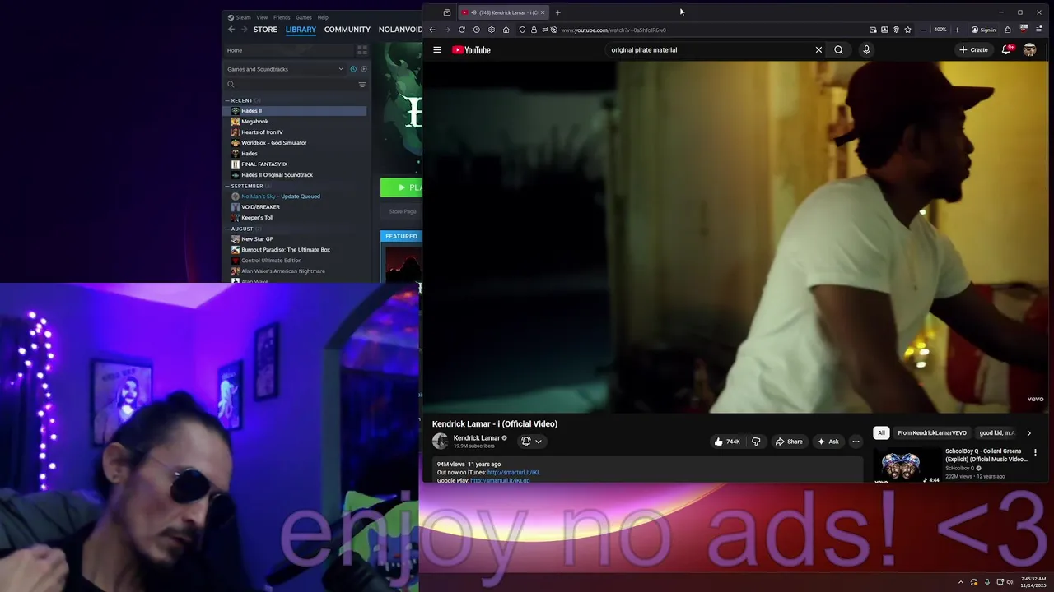Open Steam library advanced filters

362,85
